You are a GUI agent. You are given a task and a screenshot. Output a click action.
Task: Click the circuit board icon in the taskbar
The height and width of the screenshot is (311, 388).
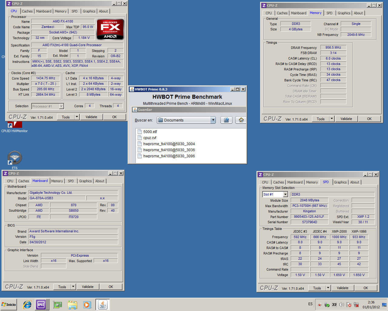tap(57, 305)
